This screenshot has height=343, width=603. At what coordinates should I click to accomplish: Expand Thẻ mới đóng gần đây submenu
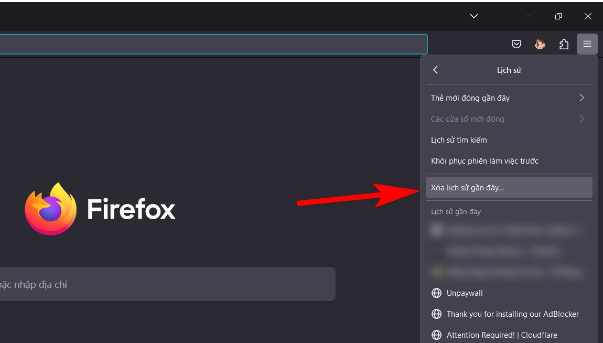(x=509, y=98)
